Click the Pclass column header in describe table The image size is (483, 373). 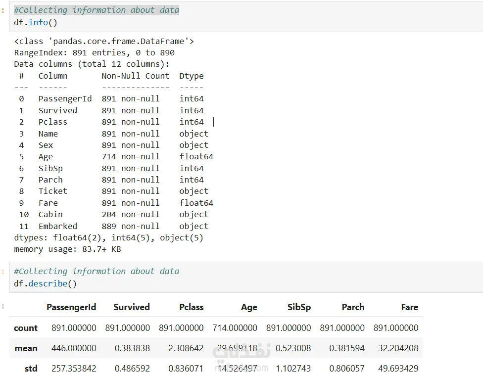click(x=192, y=307)
